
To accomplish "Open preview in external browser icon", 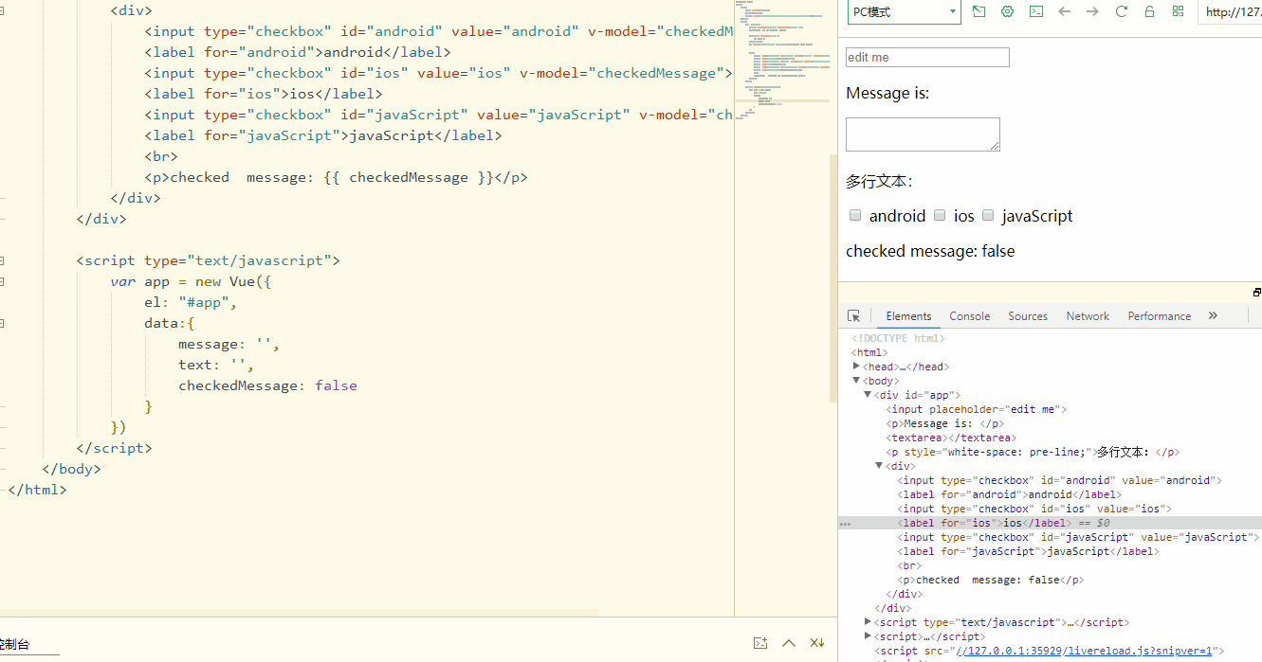I will tap(979, 11).
